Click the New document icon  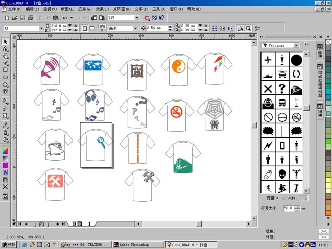click(x=7, y=18)
